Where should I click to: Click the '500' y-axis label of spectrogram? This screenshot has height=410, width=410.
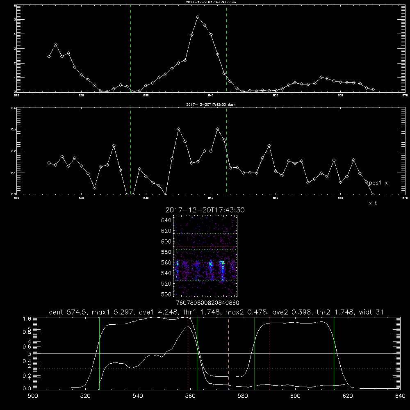click(166, 294)
